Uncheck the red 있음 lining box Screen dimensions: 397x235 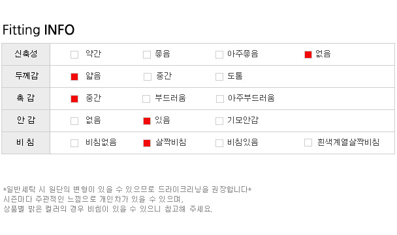click(147, 121)
